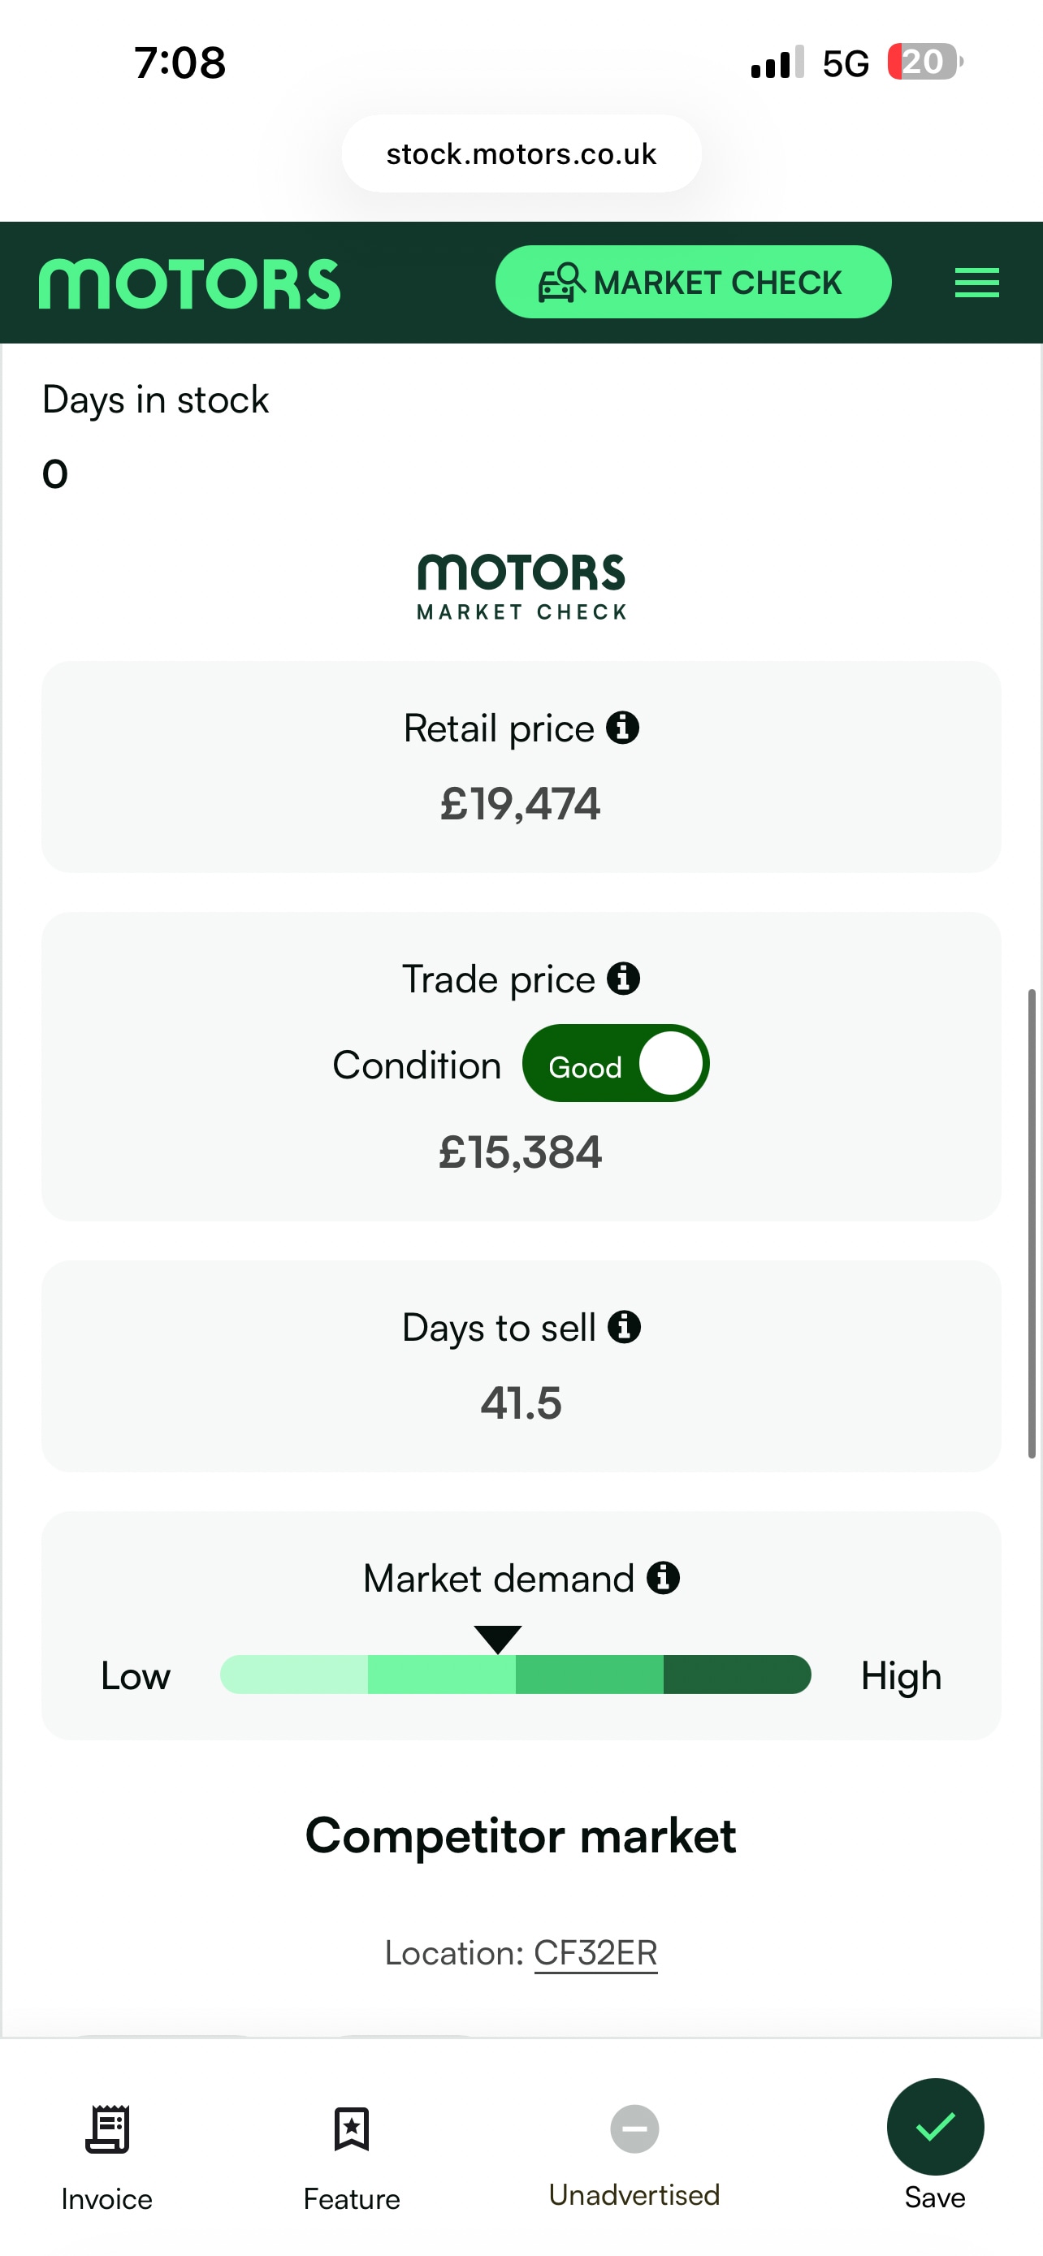The image size is (1043, 2256).
Task: Open the hamburger menu icon
Action: (976, 283)
